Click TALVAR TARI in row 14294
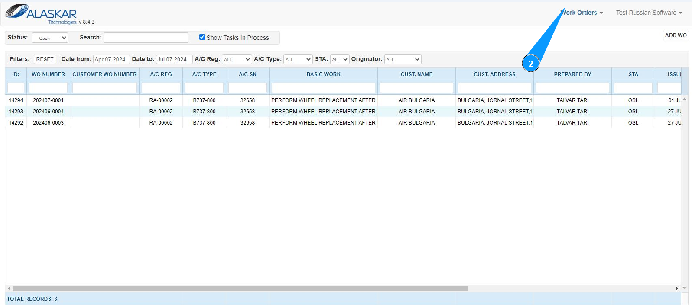 click(573, 100)
